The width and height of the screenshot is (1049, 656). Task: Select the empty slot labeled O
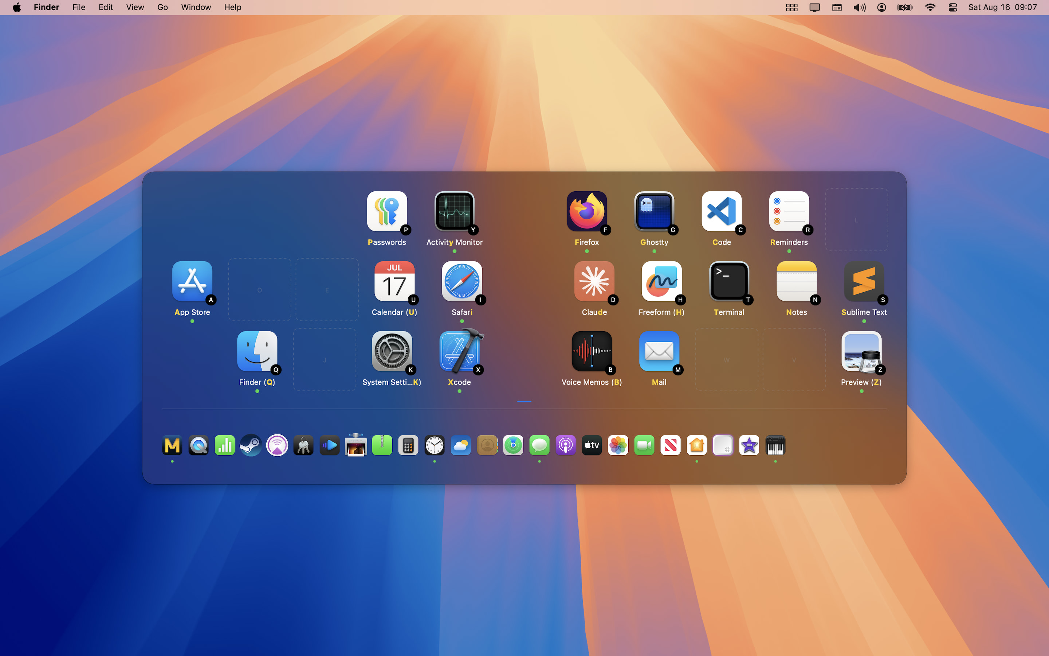[x=260, y=289]
